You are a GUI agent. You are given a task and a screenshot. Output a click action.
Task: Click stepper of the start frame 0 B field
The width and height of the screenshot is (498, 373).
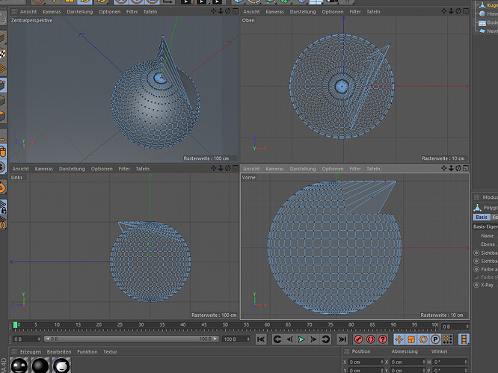39,339
